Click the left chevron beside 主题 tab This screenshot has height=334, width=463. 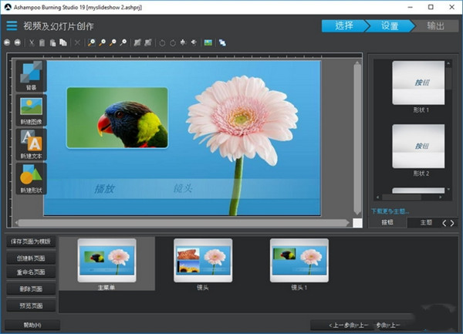pos(443,222)
